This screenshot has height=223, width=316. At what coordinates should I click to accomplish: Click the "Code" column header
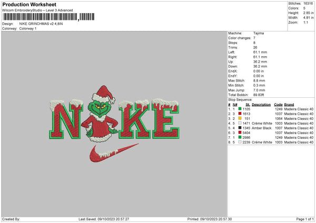pos(278,105)
